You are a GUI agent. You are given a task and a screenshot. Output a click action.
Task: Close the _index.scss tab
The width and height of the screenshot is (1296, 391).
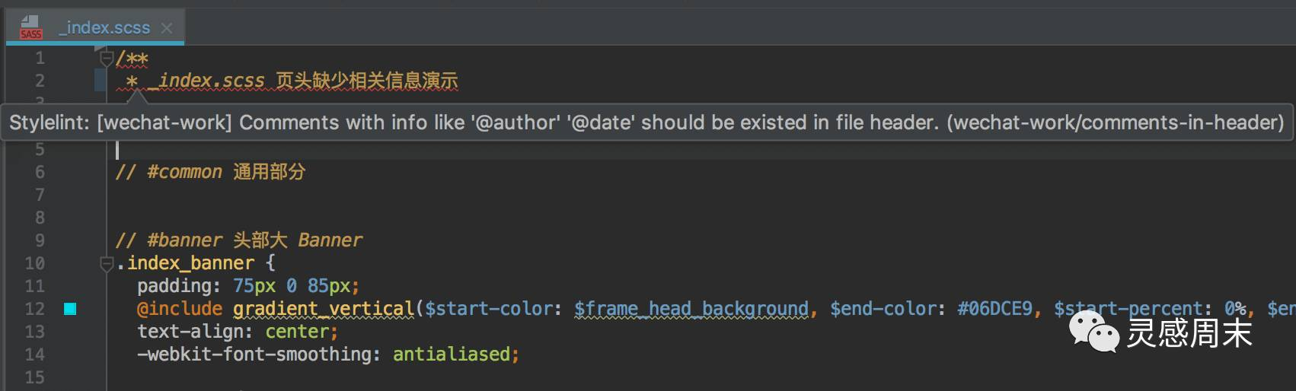click(167, 28)
